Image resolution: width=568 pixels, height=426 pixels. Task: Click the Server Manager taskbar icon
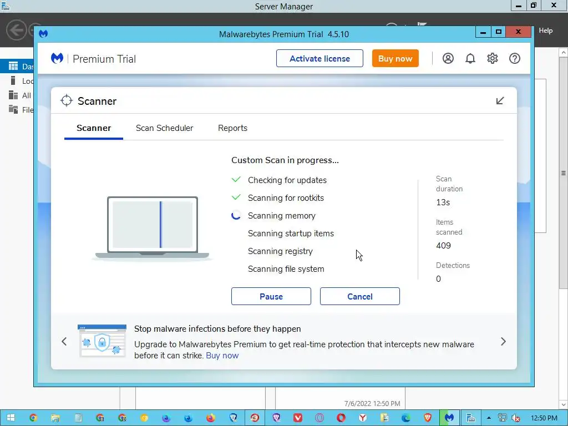point(470,418)
